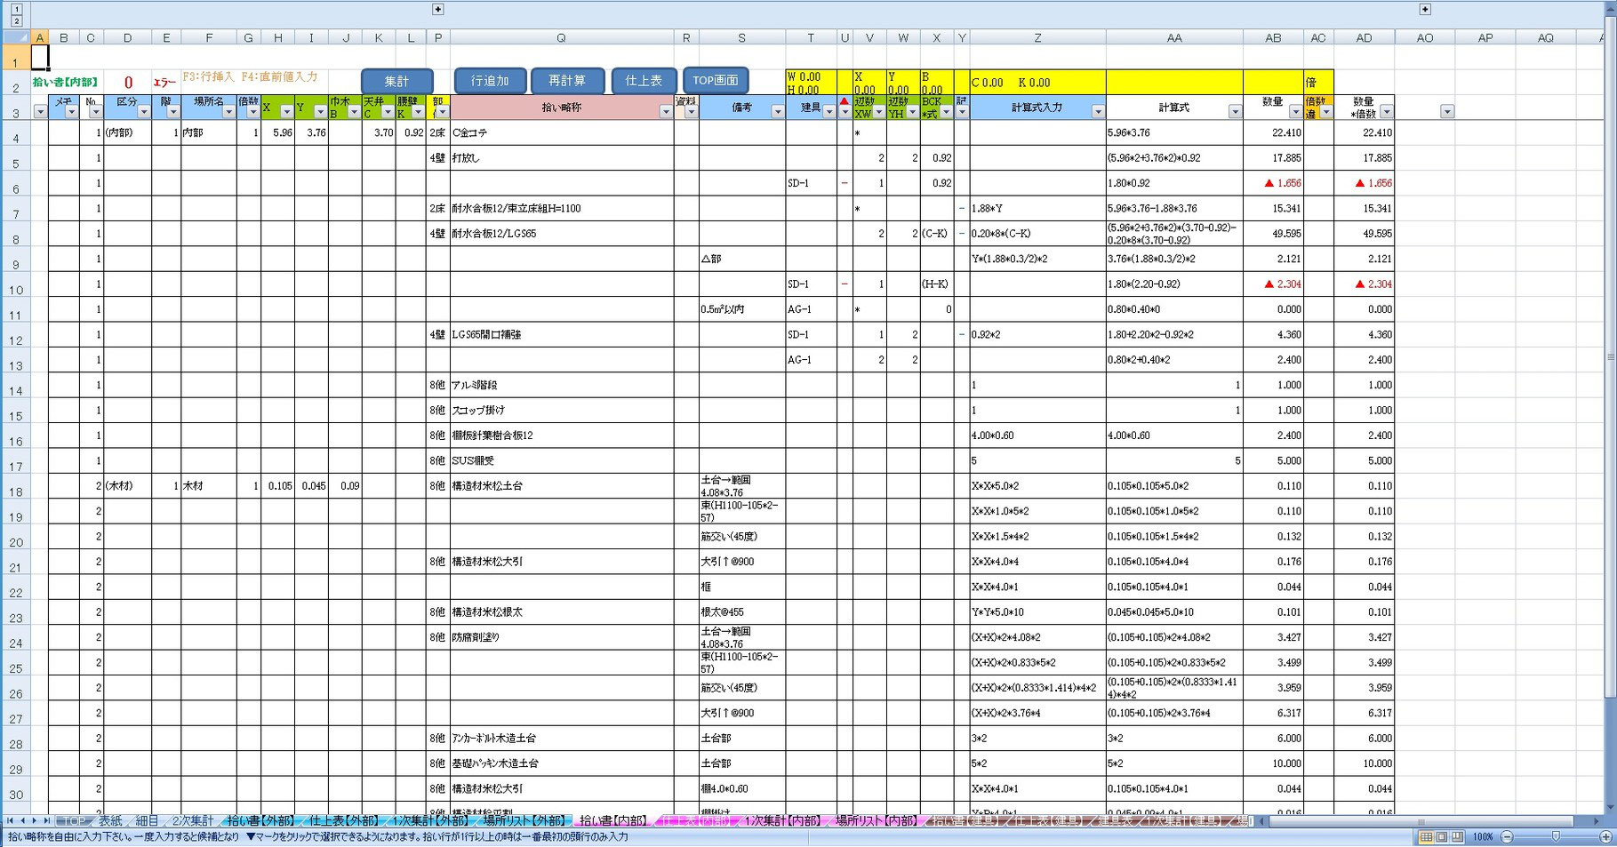1617x847 pixels.
Task: Click zoom in plus button
Action: click(x=1605, y=837)
